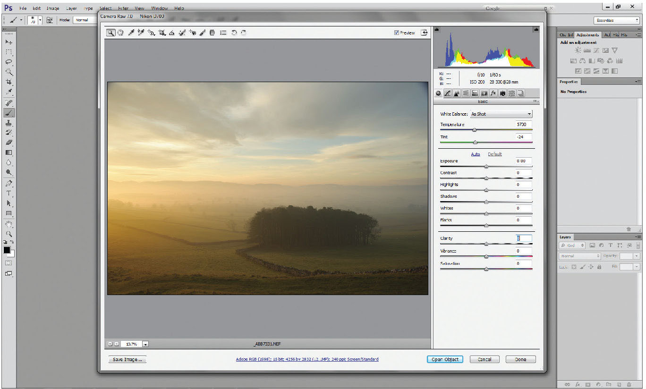Select the Color Sampler tool in Camera Raw
The height and width of the screenshot is (389, 646).
pos(141,33)
